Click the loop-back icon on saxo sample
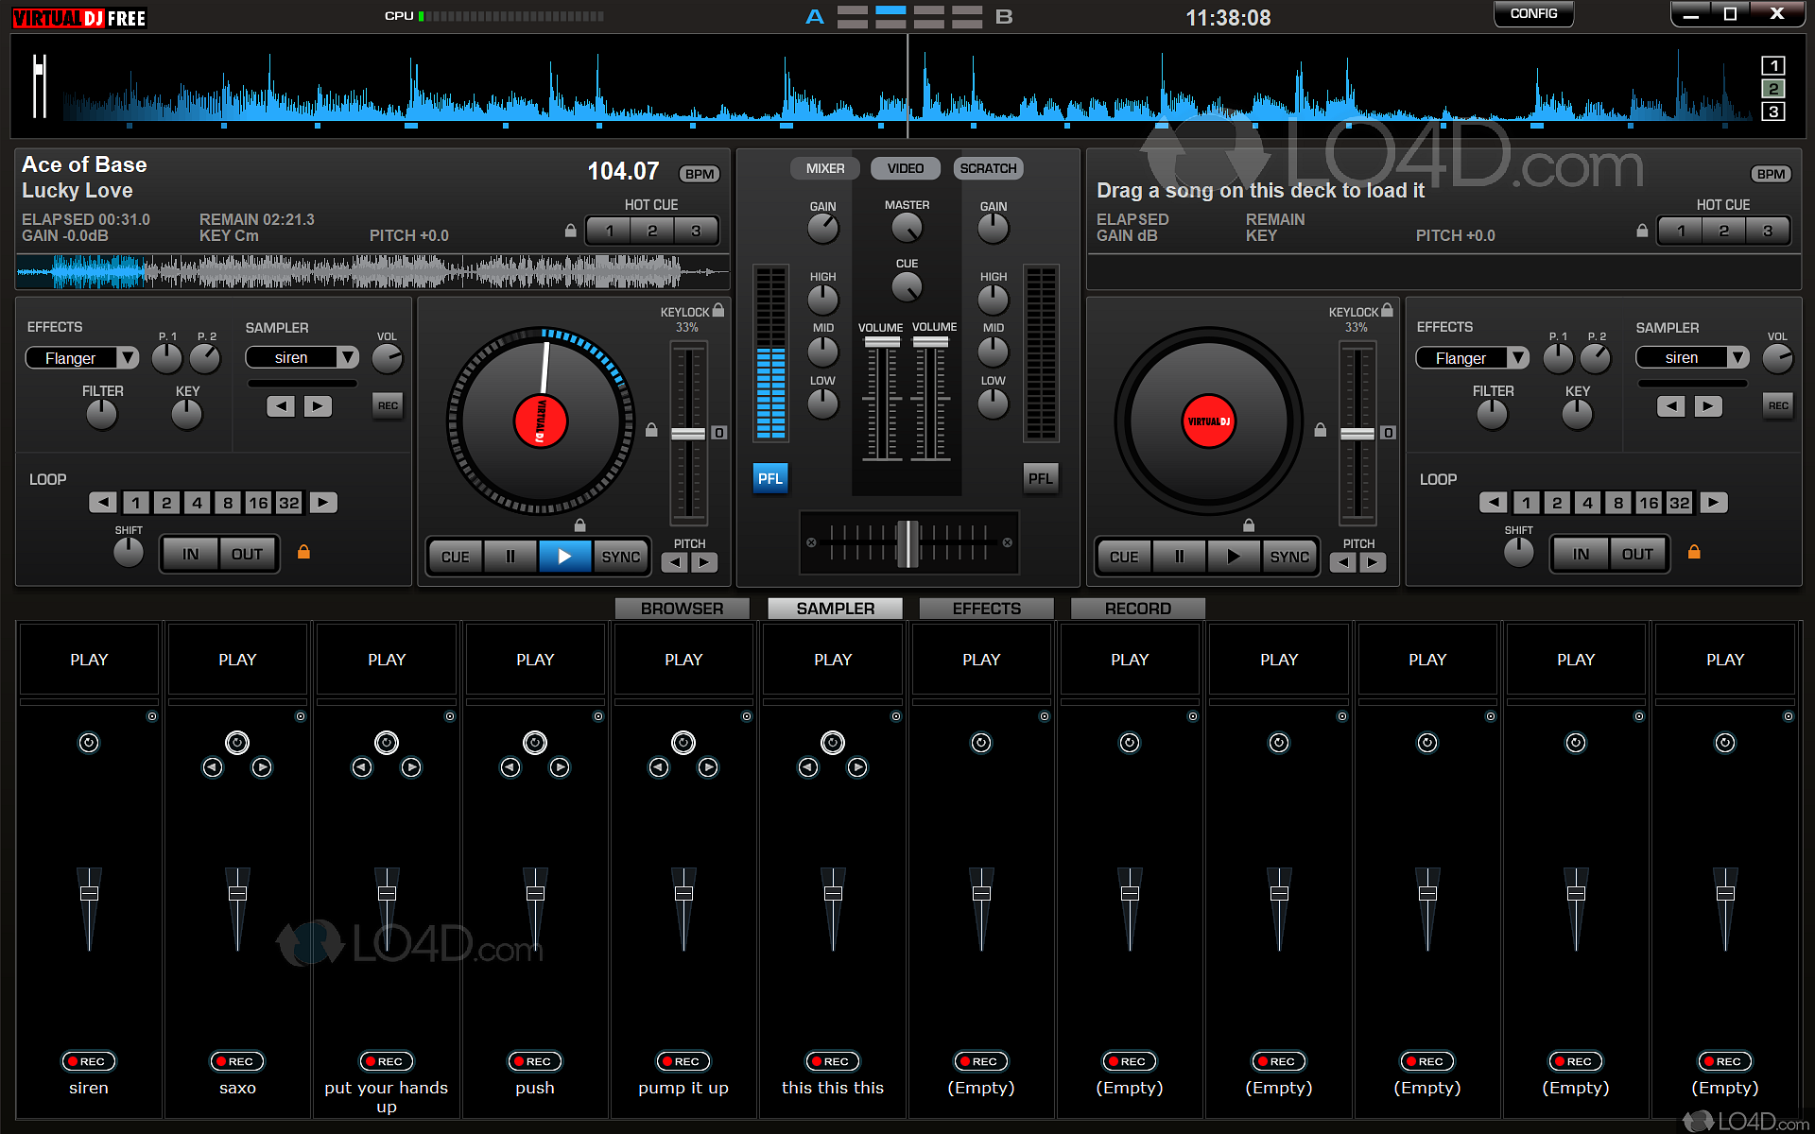Screen dimensions: 1815x1134 (x=237, y=743)
